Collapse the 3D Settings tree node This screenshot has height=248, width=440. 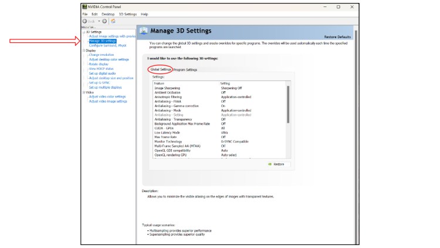coord(83,32)
